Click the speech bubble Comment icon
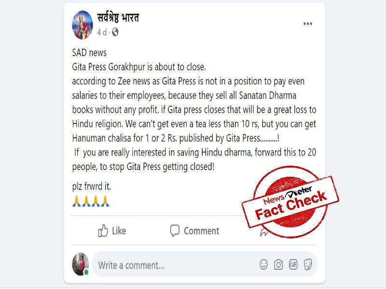Viewport: 386px width, 289px height. click(175, 231)
